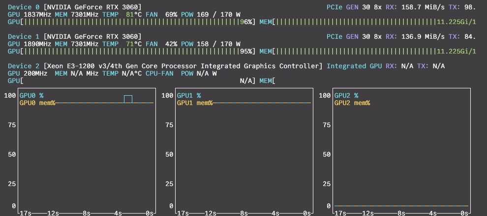This screenshot has height=216, width=487.
Task: Click the POW 158 / 170 W reading
Action: tap(211, 44)
